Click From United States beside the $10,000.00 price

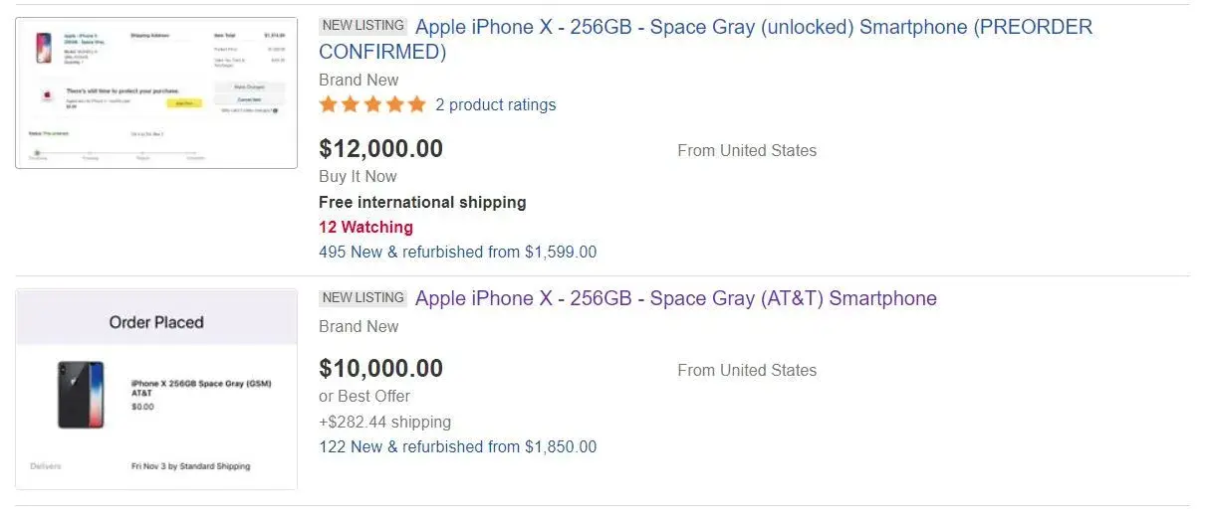coord(746,370)
